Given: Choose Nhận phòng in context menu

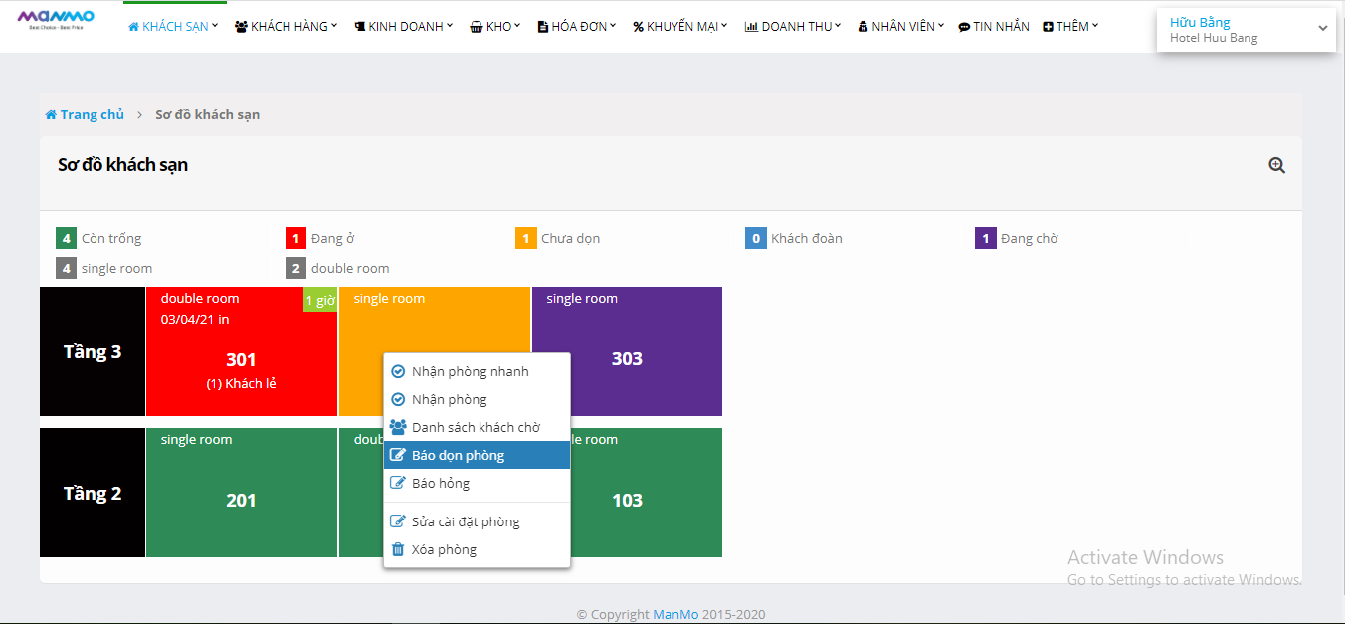Looking at the screenshot, I should click(x=449, y=399).
